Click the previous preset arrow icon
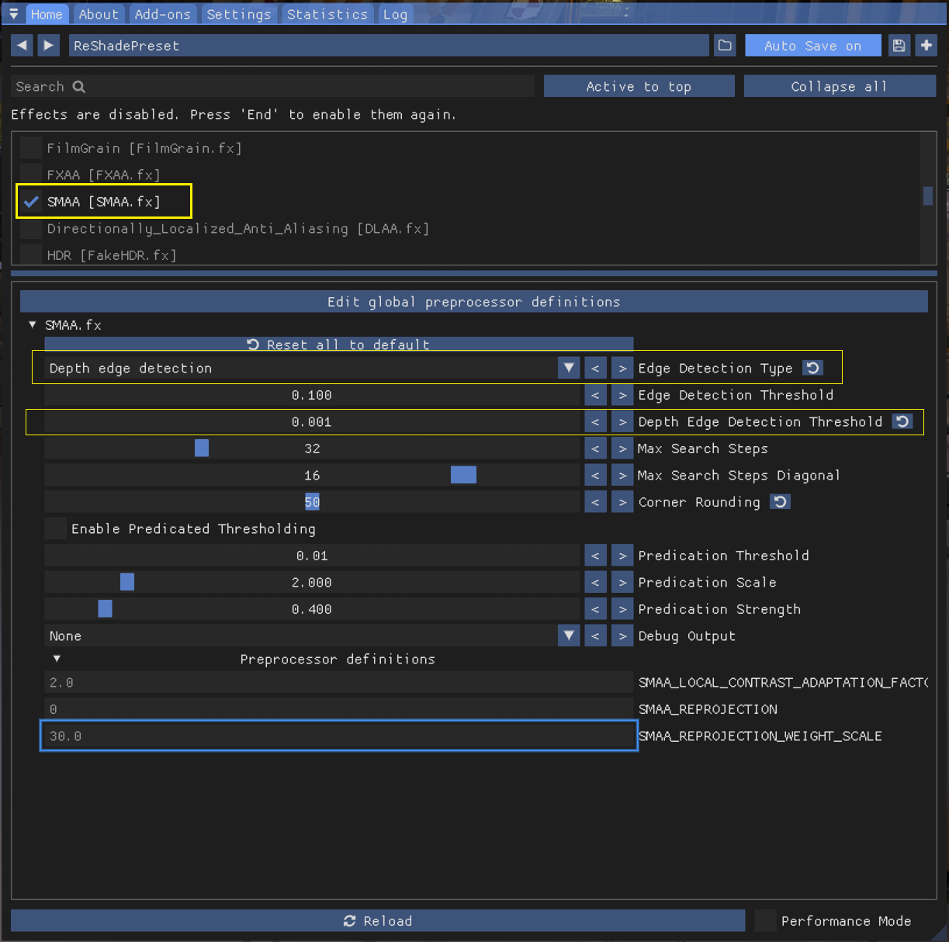This screenshot has width=949, height=942. [x=23, y=46]
